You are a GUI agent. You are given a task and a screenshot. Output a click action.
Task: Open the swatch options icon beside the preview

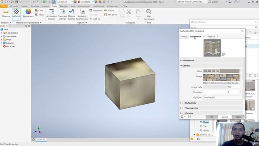point(223,54)
